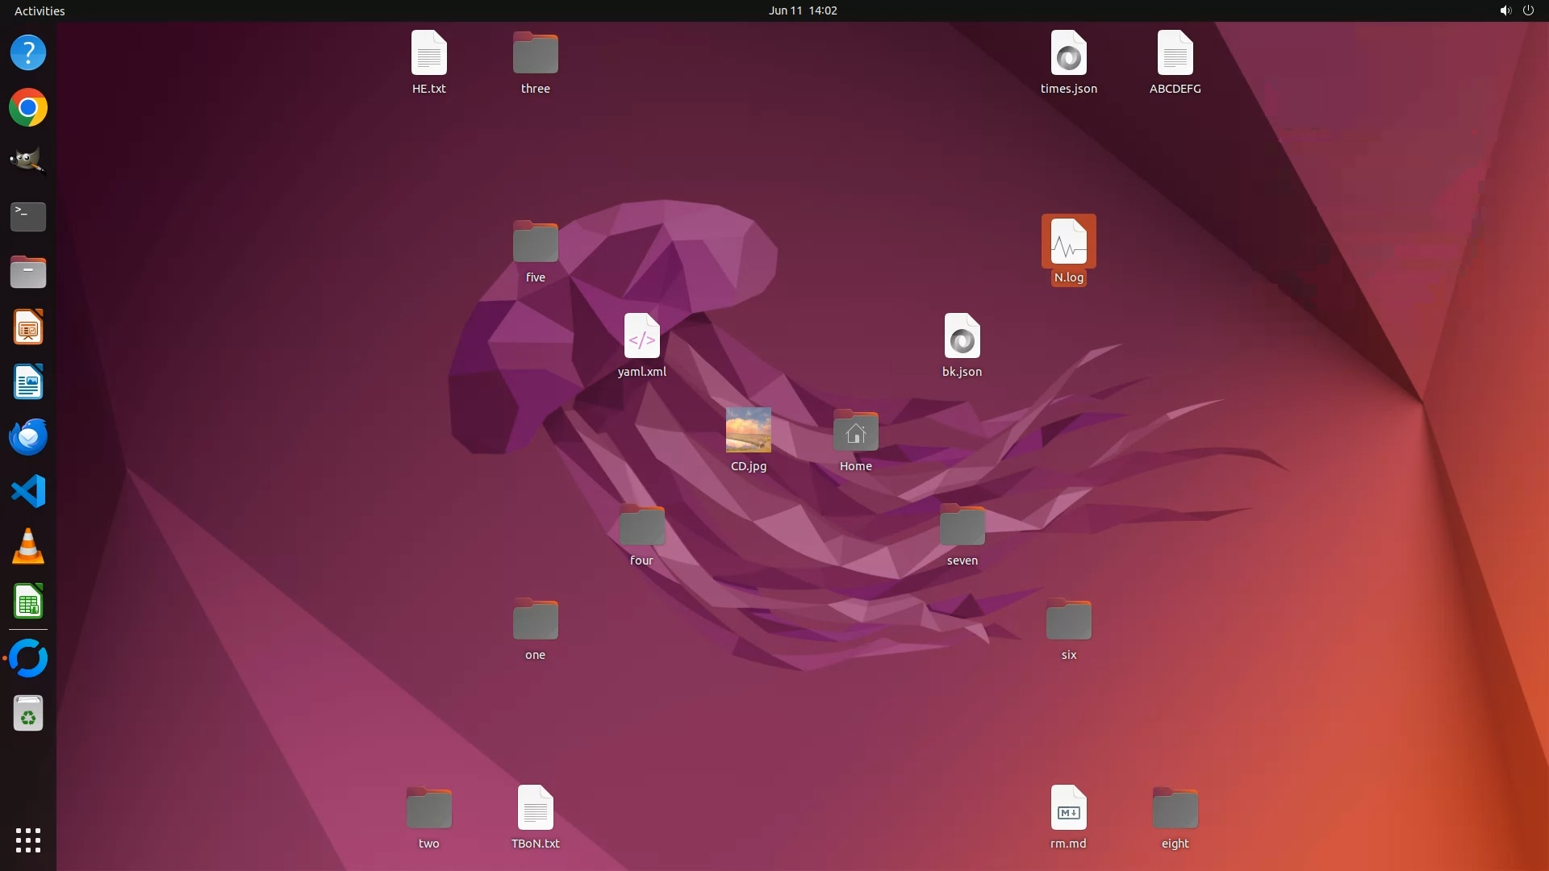Image resolution: width=1549 pixels, height=871 pixels.
Task: Show Applications grid button
Action: pyautogui.click(x=28, y=840)
